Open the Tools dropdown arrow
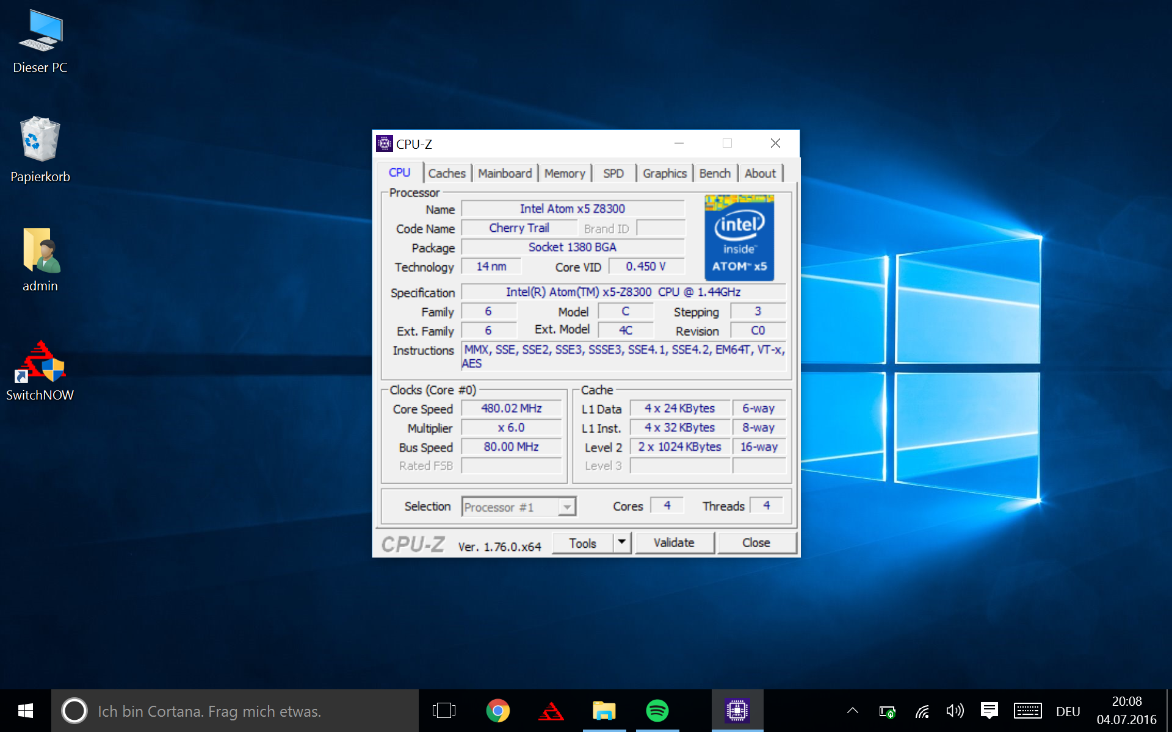 [x=621, y=542]
